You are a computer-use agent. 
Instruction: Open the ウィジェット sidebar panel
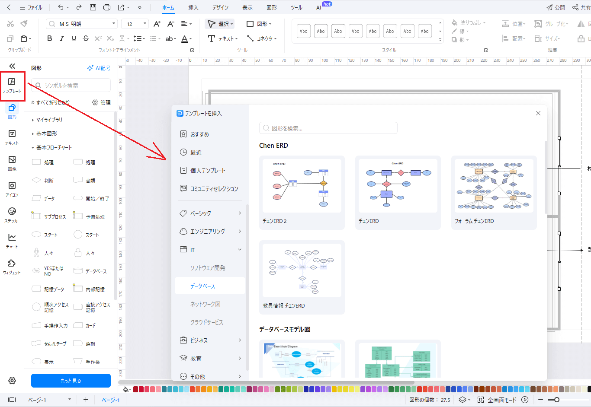[12, 267]
